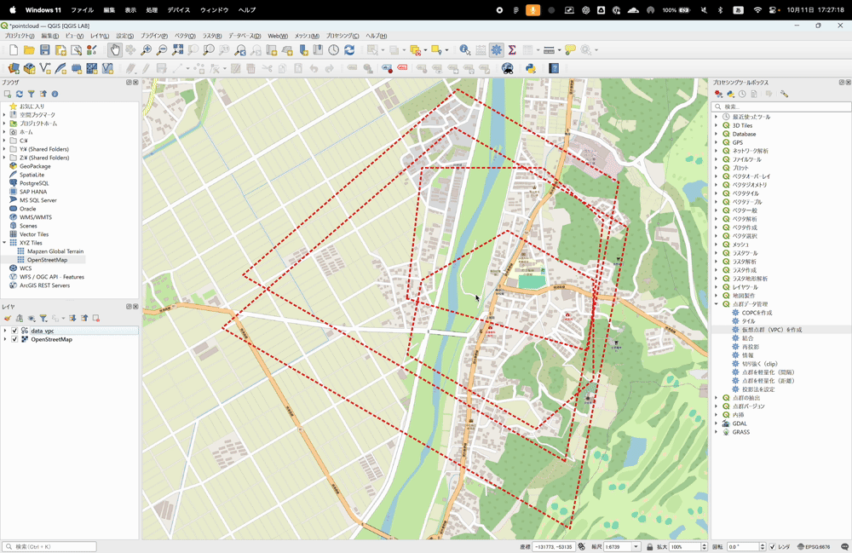Select the COPCを作成 tool
This screenshot has width=852, height=553.
point(757,313)
